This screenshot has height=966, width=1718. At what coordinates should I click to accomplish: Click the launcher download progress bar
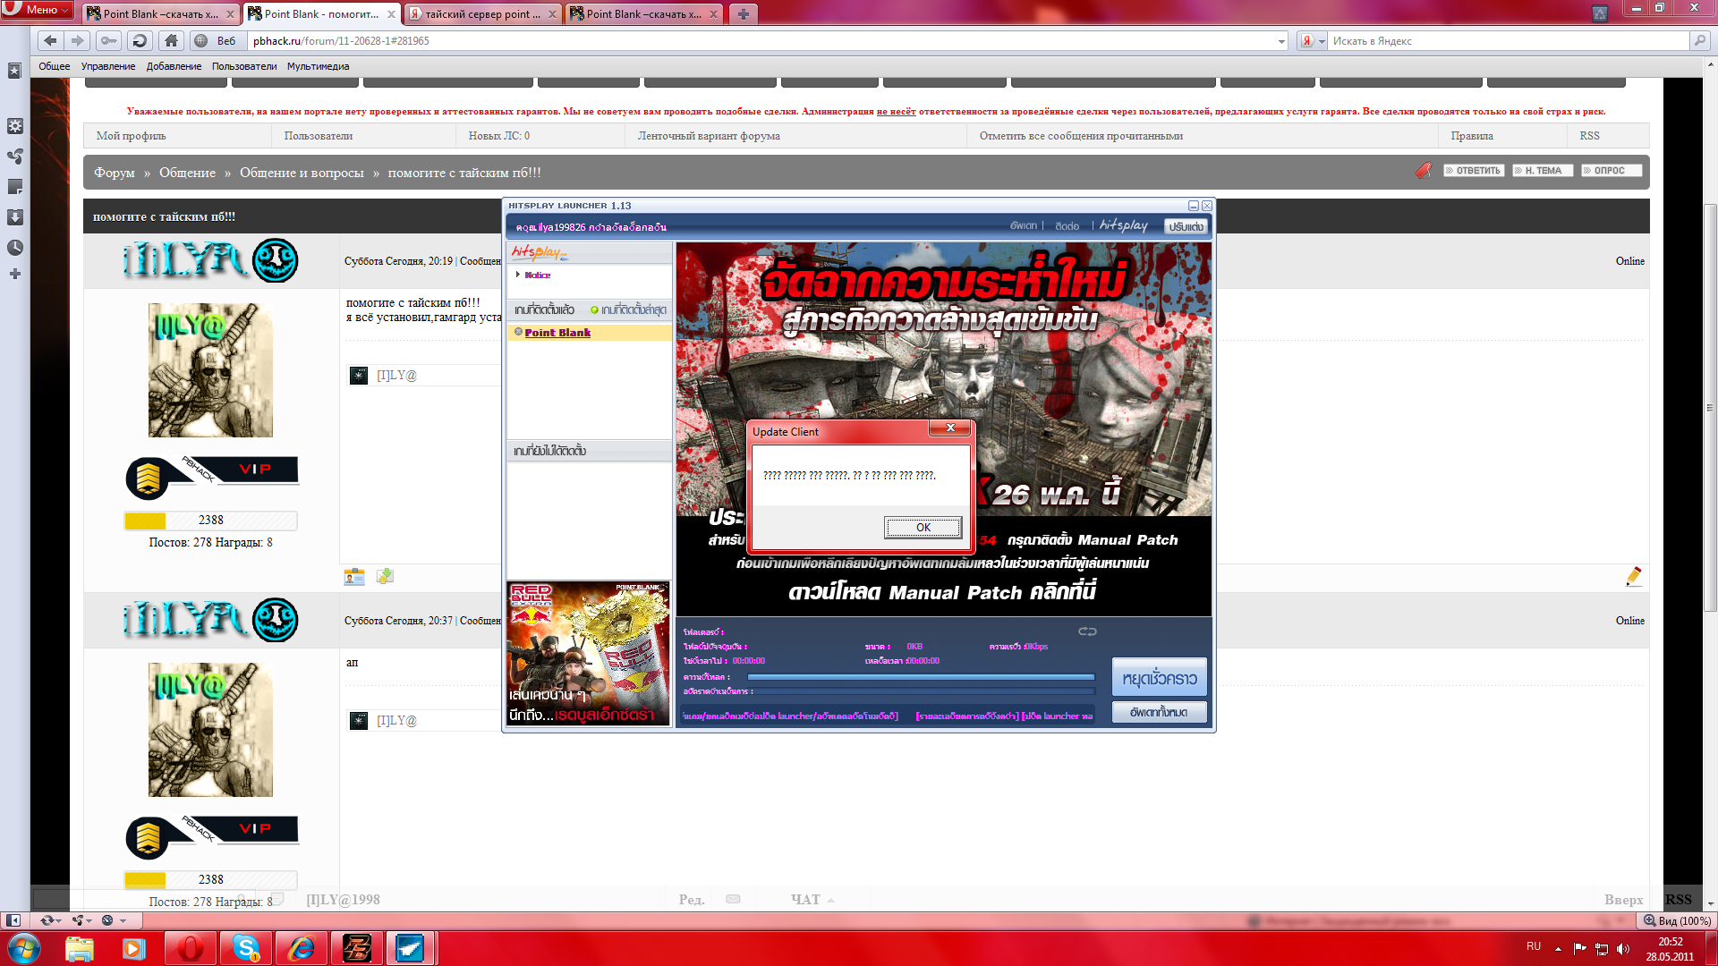tap(921, 677)
